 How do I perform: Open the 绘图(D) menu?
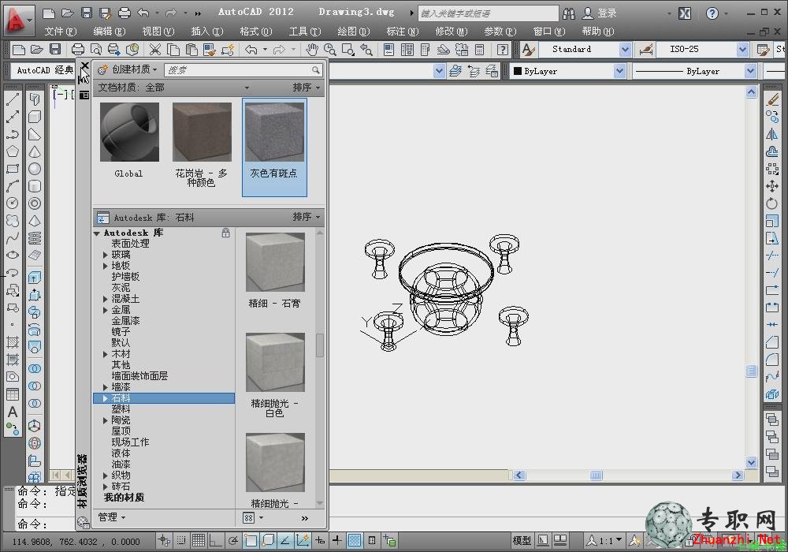coord(353,32)
